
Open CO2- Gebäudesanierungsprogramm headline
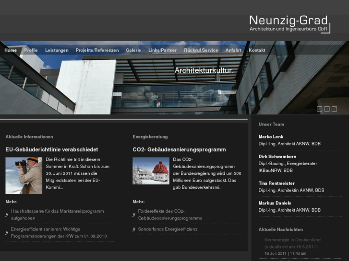click(x=179, y=149)
